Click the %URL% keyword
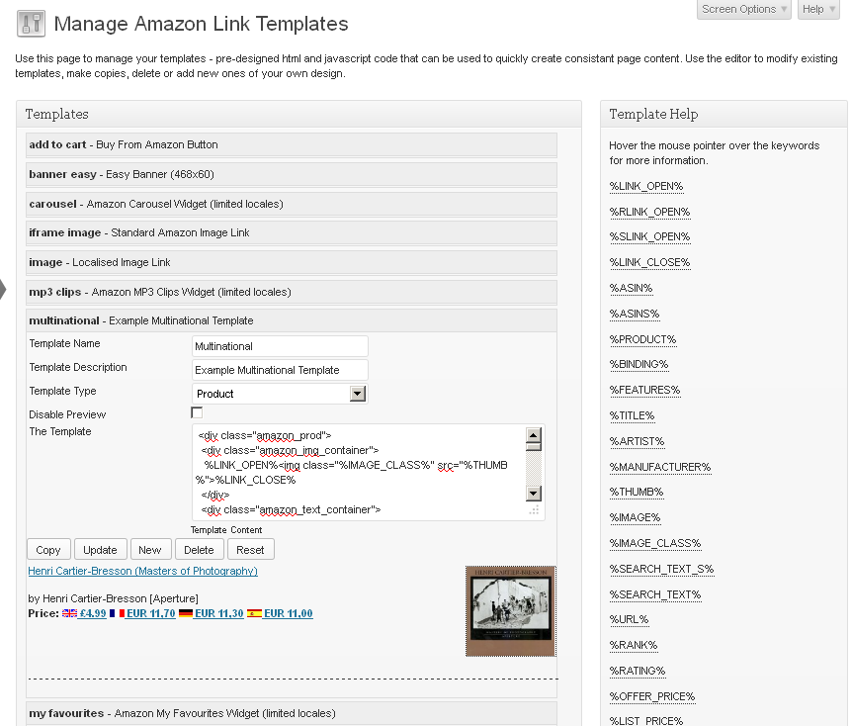The width and height of the screenshot is (851, 726). 629,619
